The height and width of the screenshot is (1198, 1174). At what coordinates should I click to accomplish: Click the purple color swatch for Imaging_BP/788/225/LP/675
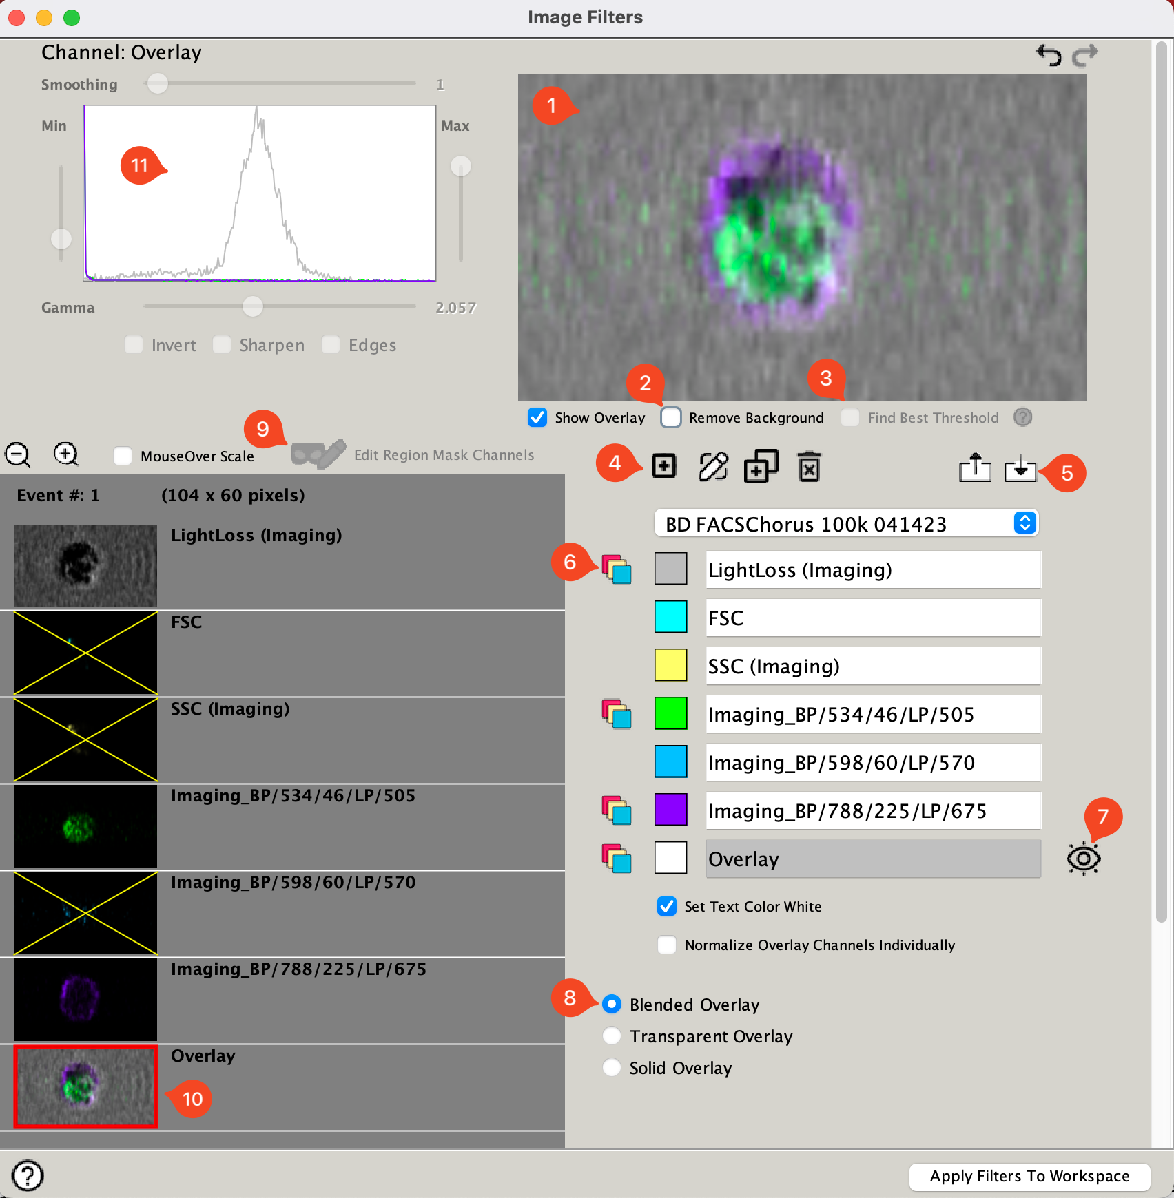[670, 810]
